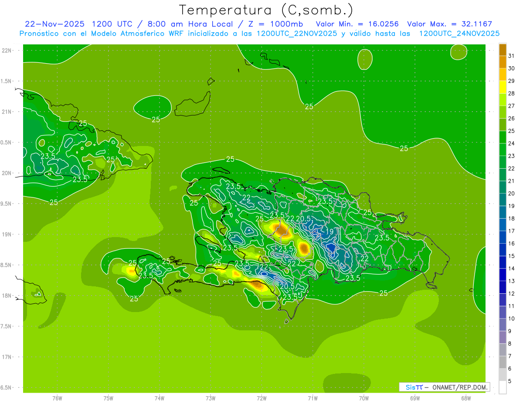The width and height of the screenshot is (523, 404).
Task: Click the 'Sis' logo in the credit box
Action: tap(411, 387)
